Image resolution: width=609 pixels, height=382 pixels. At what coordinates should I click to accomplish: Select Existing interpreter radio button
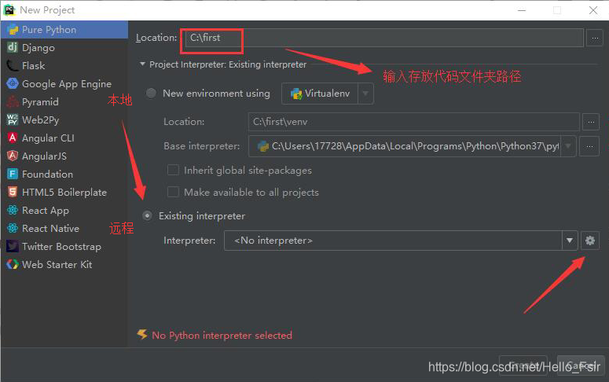[x=147, y=215]
